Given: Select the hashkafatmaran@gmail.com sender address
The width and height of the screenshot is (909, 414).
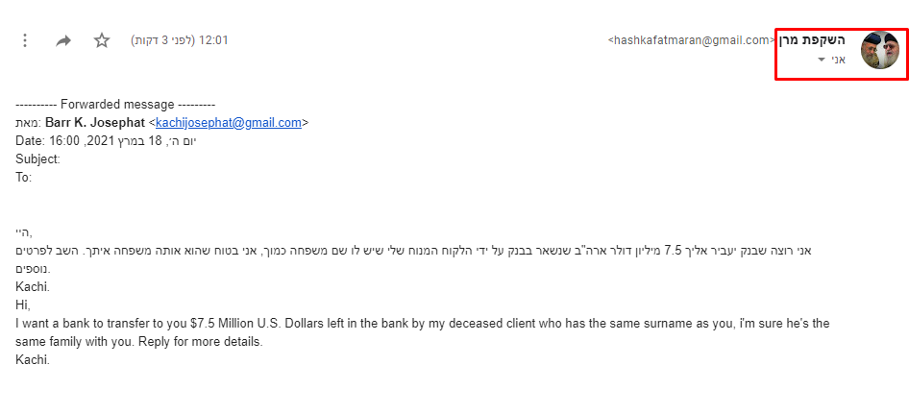Looking at the screenshot, I should (691, 40).
